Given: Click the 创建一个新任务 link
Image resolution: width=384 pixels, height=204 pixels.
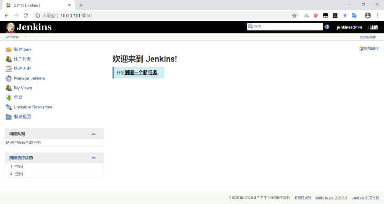Looking at the screenshot, I should click(x=141, y=72).
